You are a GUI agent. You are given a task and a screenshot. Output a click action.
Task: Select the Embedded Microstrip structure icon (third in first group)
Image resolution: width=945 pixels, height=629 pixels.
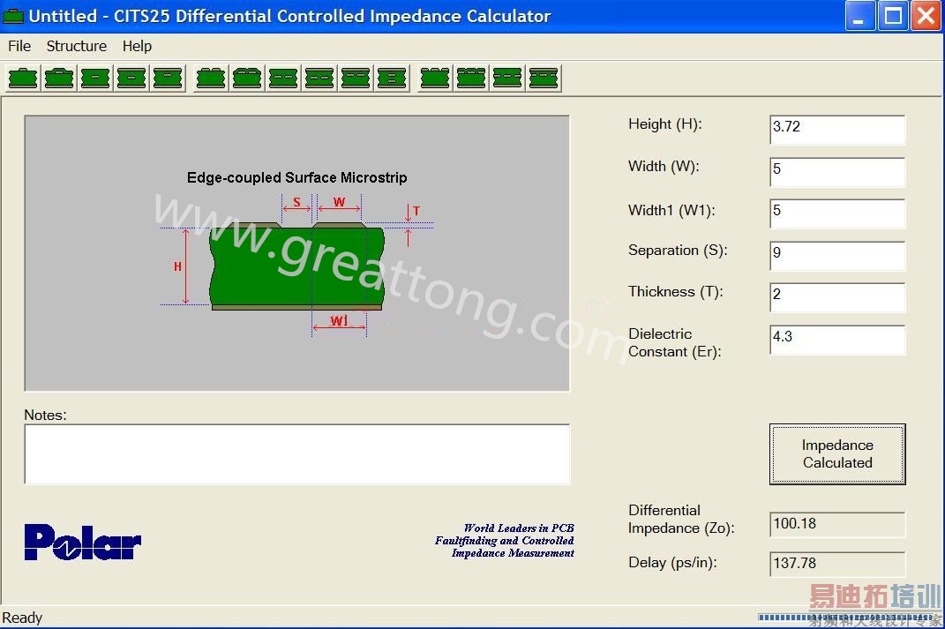[x=95, y=79]
